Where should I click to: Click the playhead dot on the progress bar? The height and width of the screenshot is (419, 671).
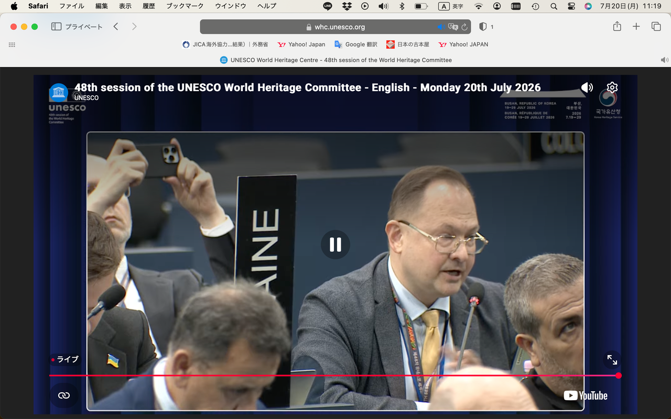(619, 376)
